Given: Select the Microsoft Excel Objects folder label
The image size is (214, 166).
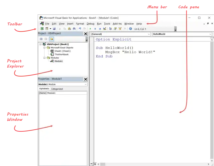Looking at the screenshot, I should click(x=62, y=48).
